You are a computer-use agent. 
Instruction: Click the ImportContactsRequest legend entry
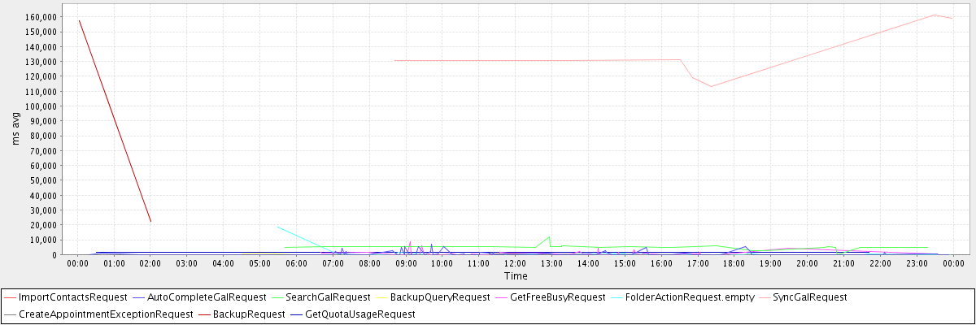(x=67, y=297)
